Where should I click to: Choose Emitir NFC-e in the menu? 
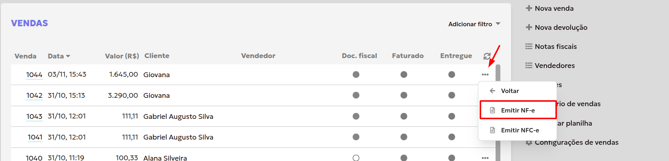(519, 130)
